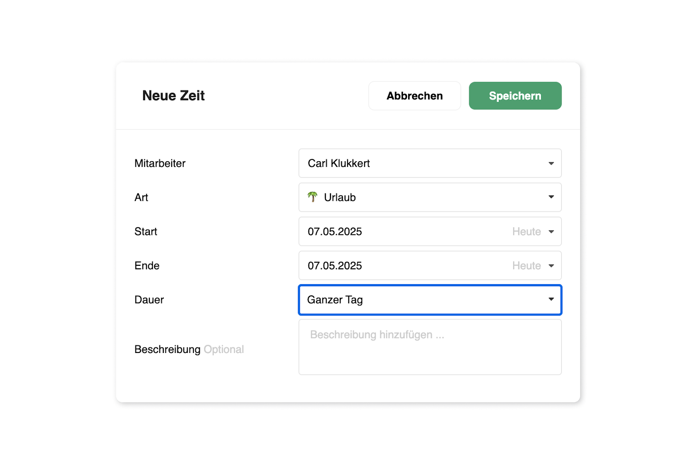Expand the Art field dropdown arrow
The width and height of the screenshot is (697, 465).
[551, 197]
